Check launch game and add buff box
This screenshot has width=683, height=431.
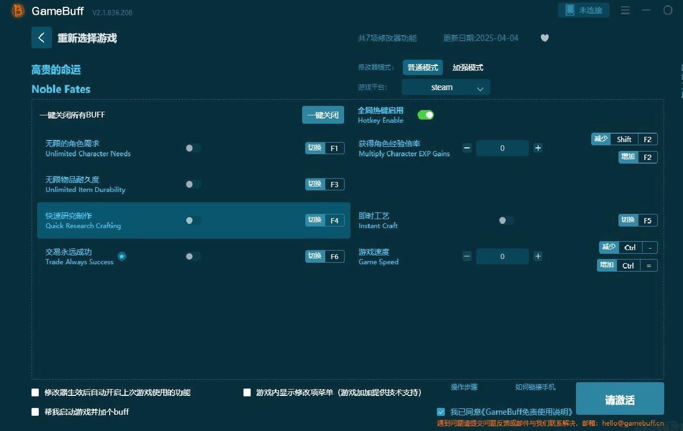point(35,412)
